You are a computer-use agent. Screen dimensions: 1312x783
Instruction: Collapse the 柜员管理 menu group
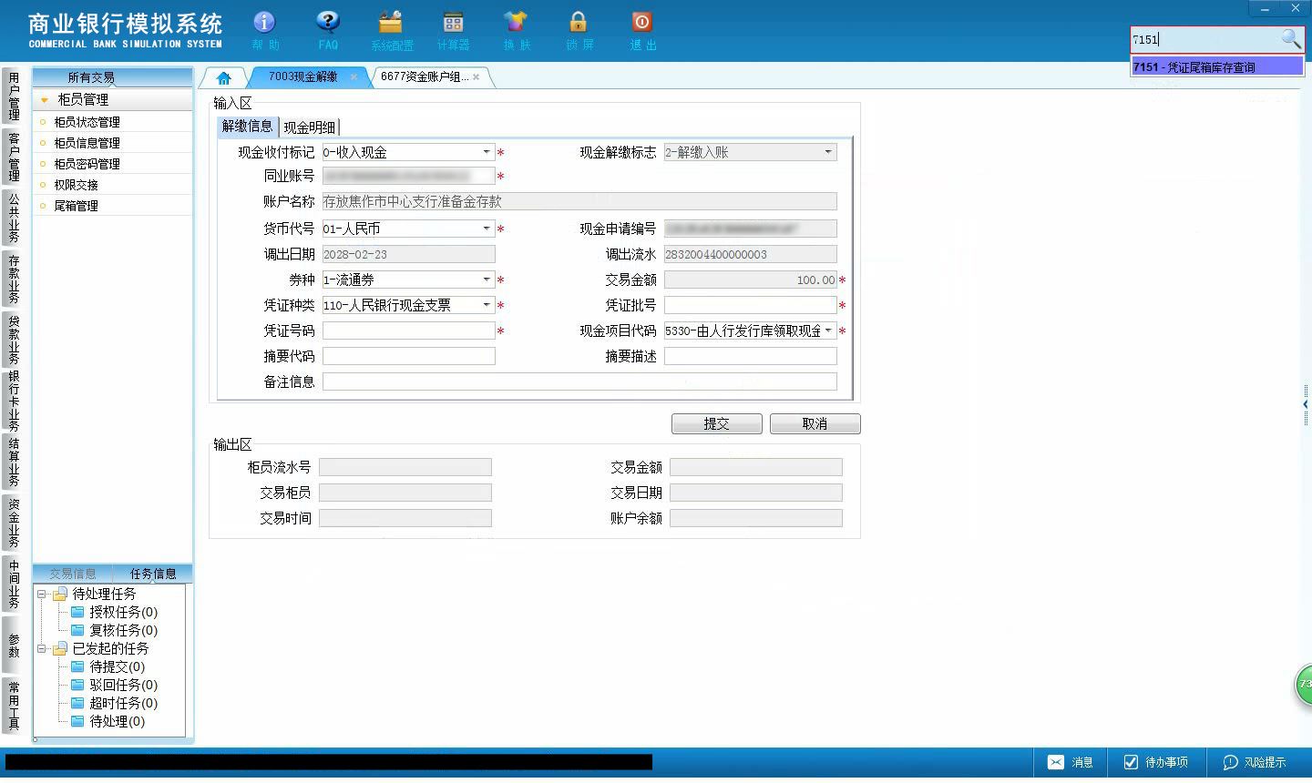[x=44, y=100]
